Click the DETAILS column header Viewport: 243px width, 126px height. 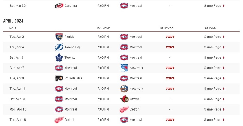(210, 28)
